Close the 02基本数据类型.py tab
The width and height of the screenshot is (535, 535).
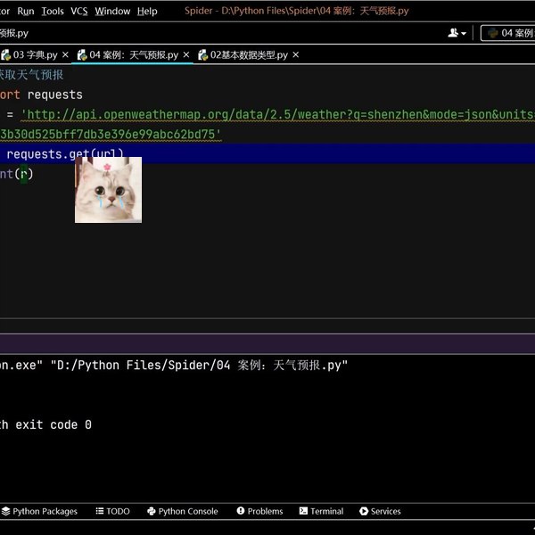coord(295,55)
